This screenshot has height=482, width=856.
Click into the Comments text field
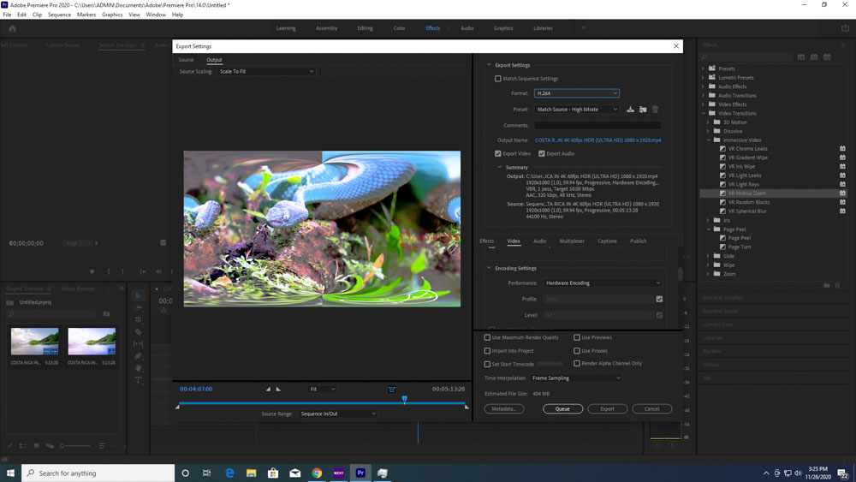click(597, 125)
